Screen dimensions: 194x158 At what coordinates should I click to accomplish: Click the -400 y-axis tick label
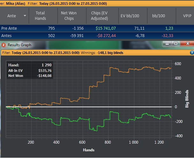pyautogui.click(x=179, y=136)
